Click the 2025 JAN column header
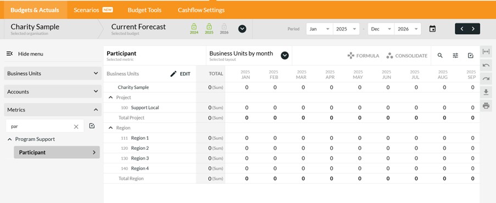This screenshot has width=496, height=203. point(245,74)
